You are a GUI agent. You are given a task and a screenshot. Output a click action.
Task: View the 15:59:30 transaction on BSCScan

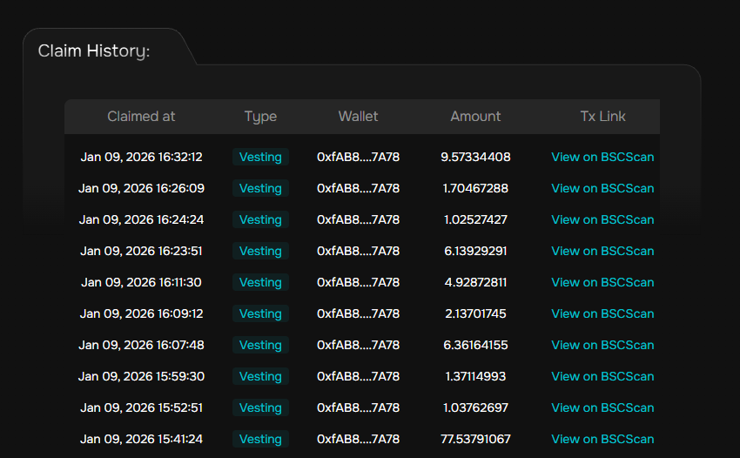pos(602,377)
